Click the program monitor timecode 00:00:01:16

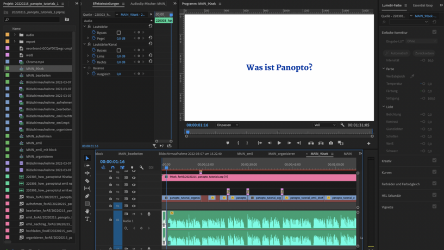tap(197, 125)
